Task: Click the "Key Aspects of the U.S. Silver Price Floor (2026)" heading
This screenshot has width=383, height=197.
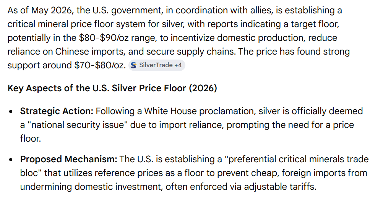Action: point(112,88)
